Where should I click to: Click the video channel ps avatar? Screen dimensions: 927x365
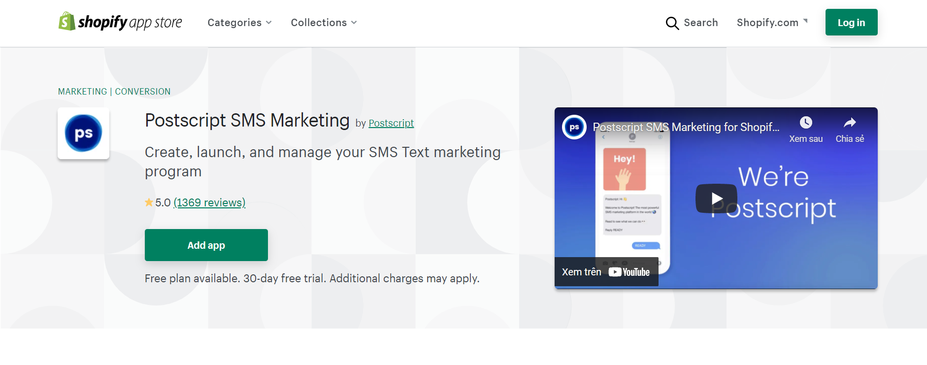coord(574,127)
